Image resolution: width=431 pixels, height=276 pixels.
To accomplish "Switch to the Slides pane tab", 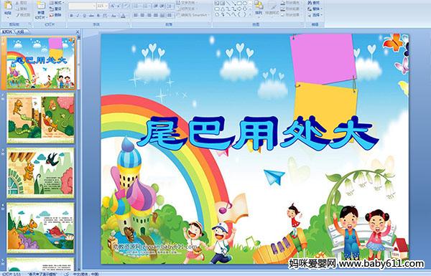I will click(7, 32).
